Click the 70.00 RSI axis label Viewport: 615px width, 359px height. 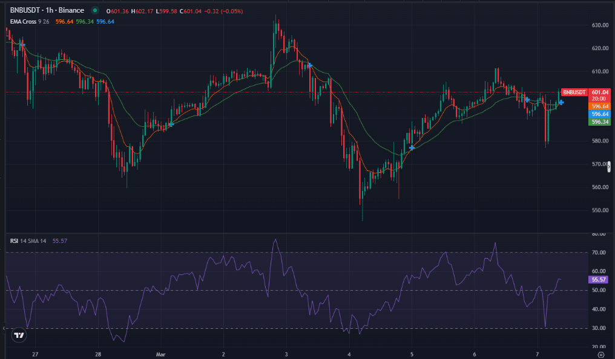point(599,253)
